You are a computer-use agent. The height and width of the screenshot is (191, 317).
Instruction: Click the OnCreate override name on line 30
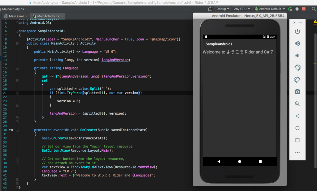point(88,130)
